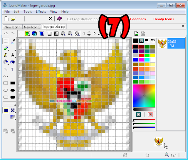Enable the checkered pattern fill mode

click(x=13, y=110)
